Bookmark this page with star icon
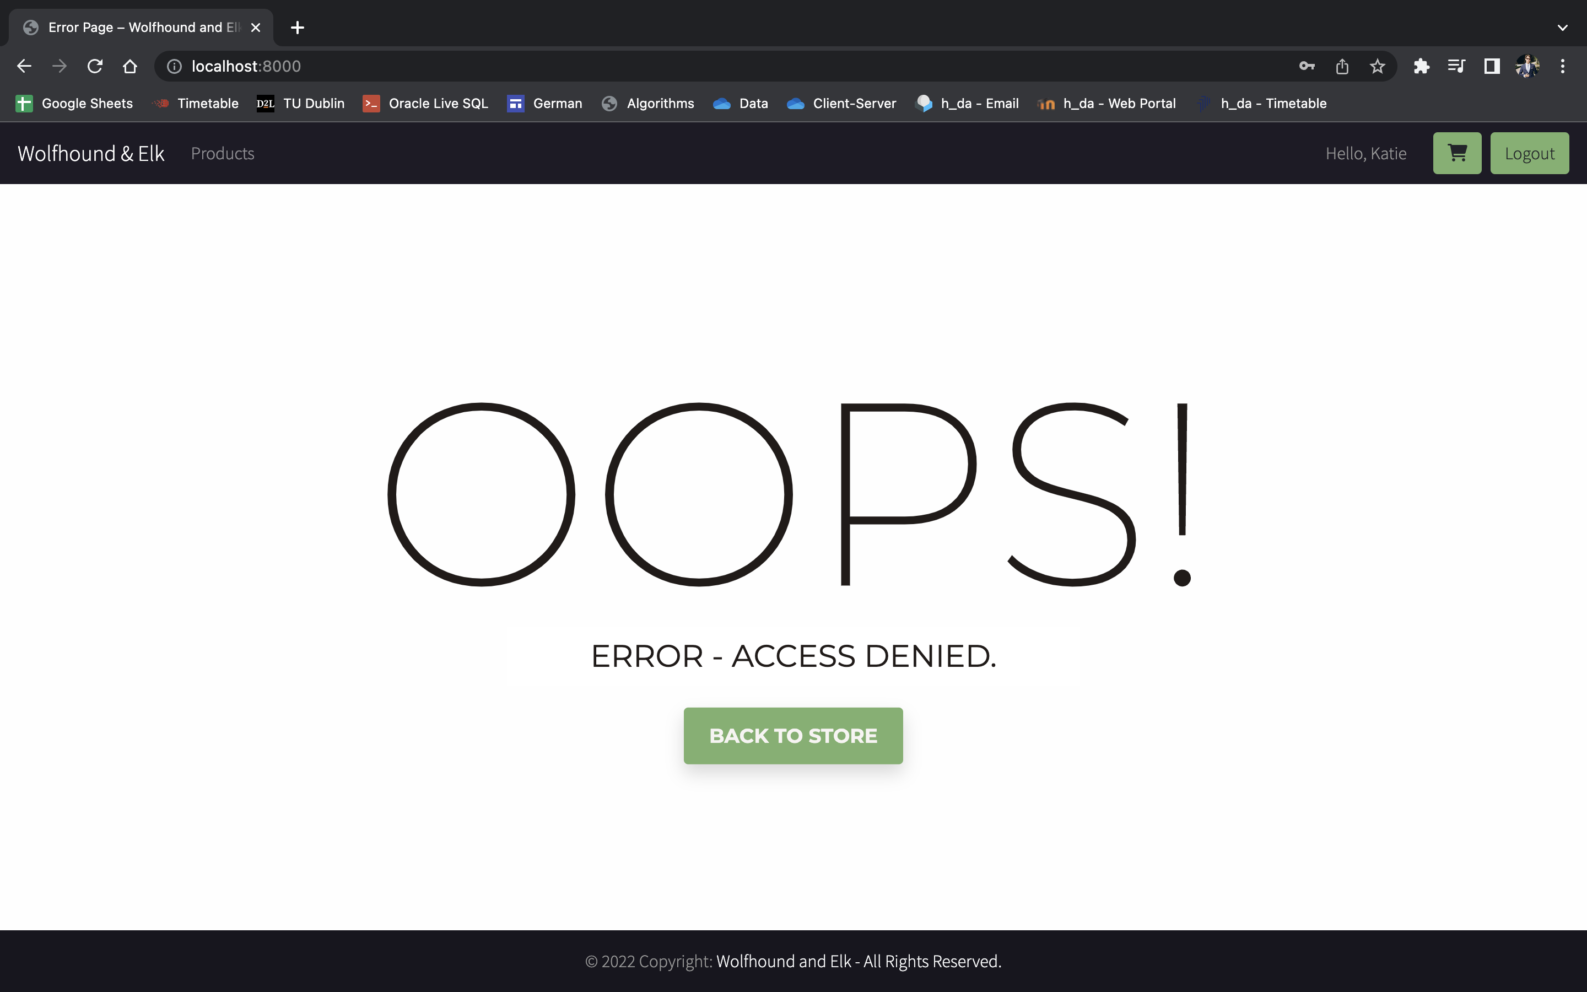 [1377, 66]
